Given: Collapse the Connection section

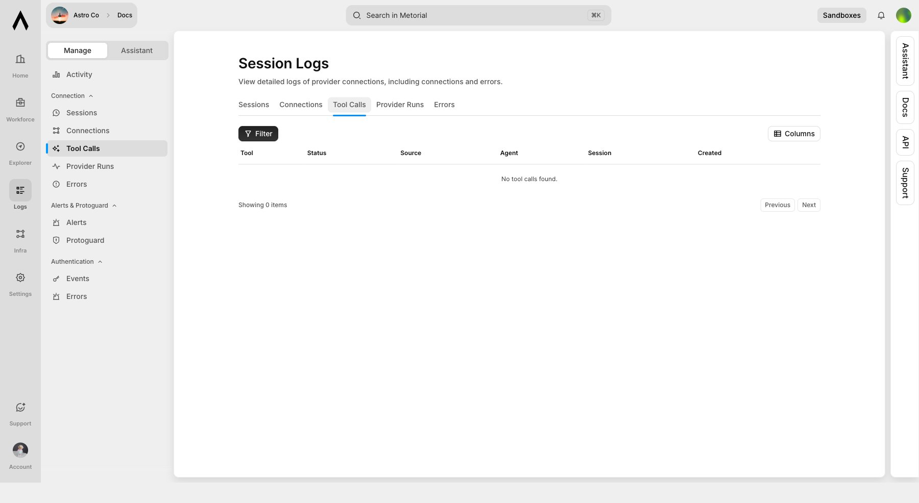Looking at the screenshot, I should (72, 96).
